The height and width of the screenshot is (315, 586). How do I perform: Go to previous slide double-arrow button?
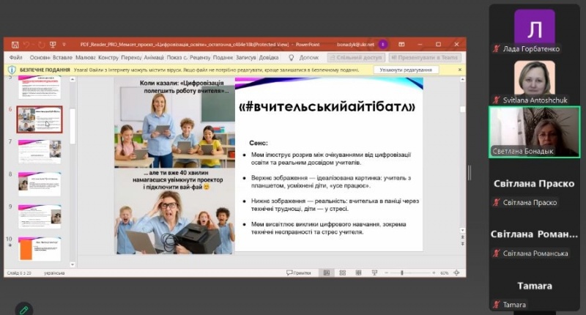[463, 237]
